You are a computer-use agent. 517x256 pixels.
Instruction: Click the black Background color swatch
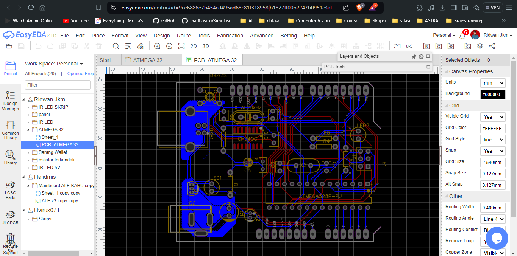492,94
